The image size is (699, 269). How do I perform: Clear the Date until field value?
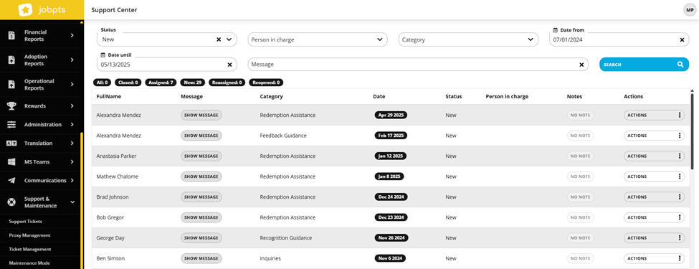point(229,65)
